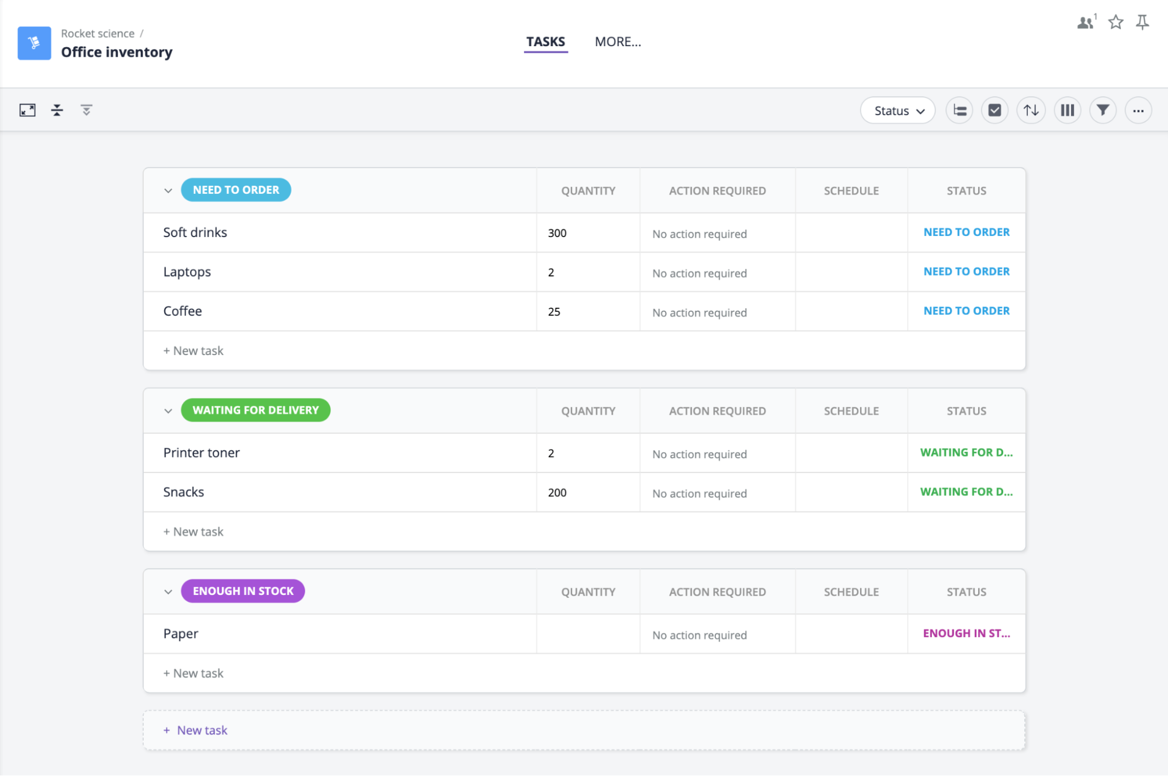Collapse the Need to Order group
Viewport: 1168px width, 776px height.
click(x=168, y=190)
